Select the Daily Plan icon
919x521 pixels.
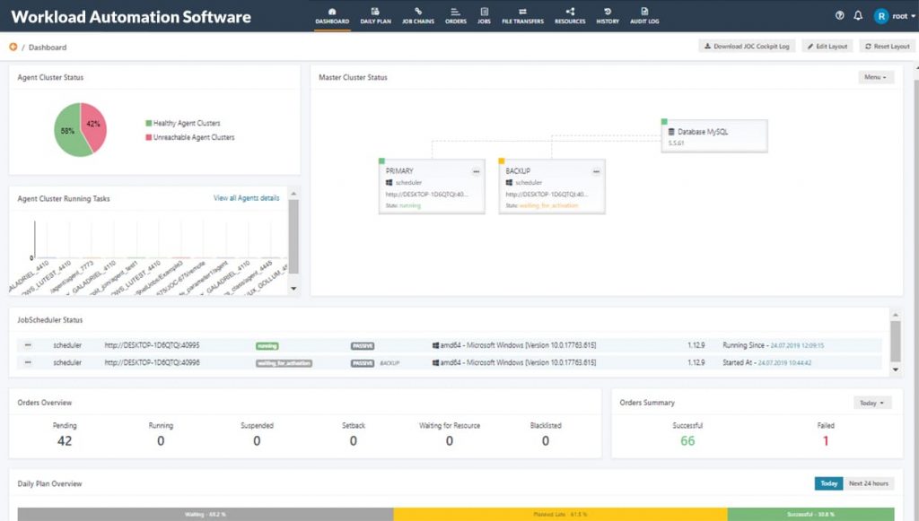(374, 13)
